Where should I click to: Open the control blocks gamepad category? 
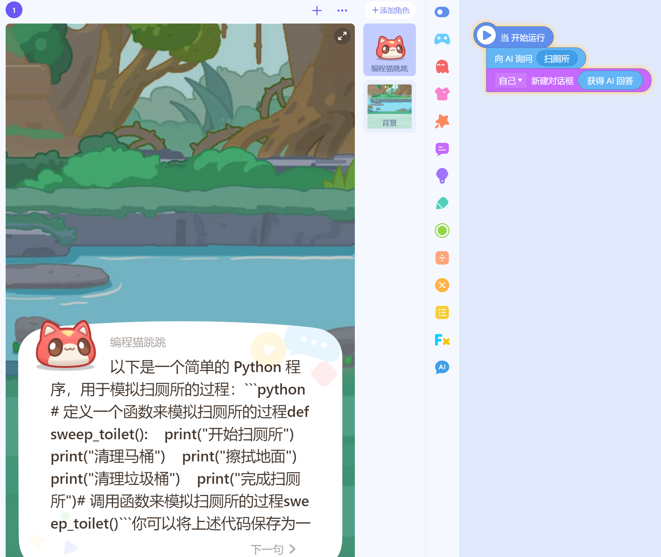tap(442, 39)
